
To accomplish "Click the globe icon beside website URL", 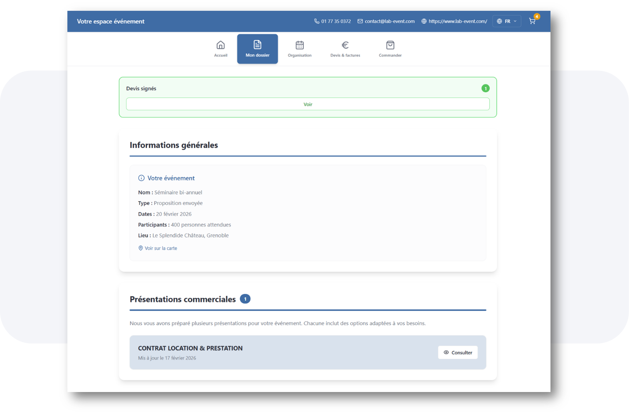I will point(424,21).
